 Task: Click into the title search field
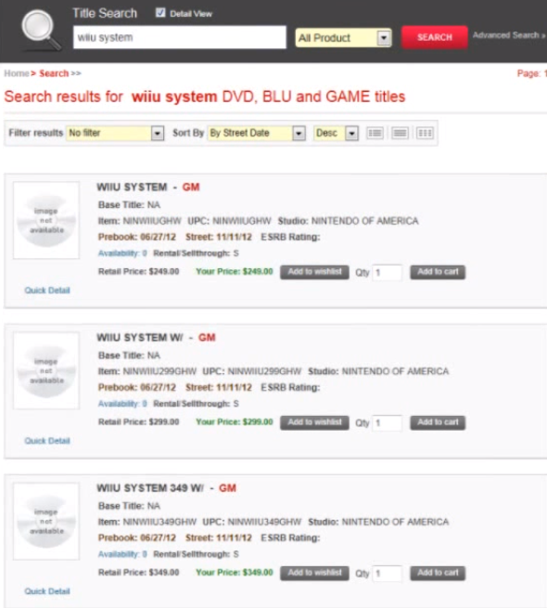[179, 37]
